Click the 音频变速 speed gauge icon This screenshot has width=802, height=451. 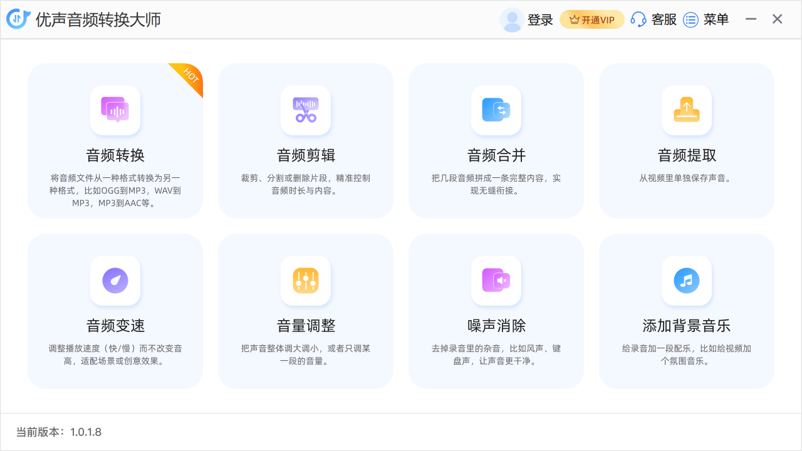[115, 281]
